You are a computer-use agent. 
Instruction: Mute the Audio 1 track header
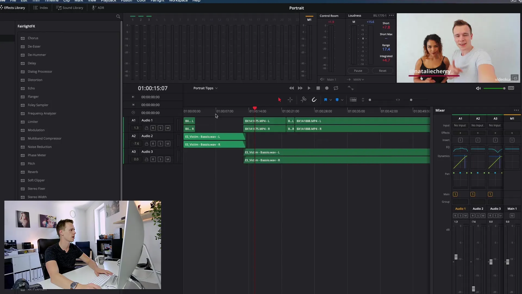(168, 128)
